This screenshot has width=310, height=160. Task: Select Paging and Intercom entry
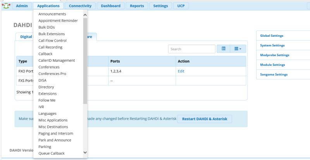click(56, 134)
